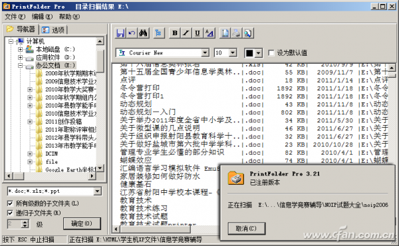
Task: Enable 设为默认值 checkbox
Action: coord(271,53)
